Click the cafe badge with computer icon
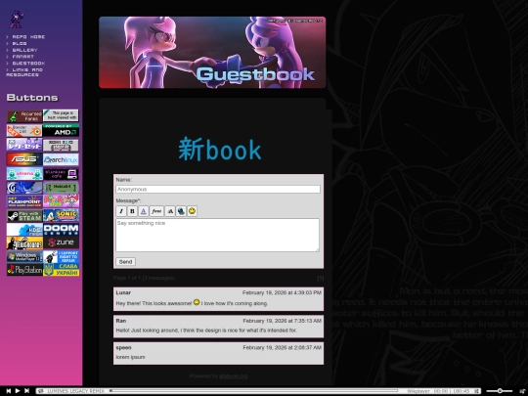 coord(61,174)
